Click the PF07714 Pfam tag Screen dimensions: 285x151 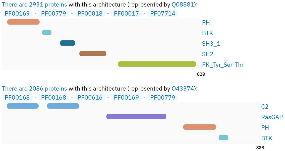click(163, 14)
